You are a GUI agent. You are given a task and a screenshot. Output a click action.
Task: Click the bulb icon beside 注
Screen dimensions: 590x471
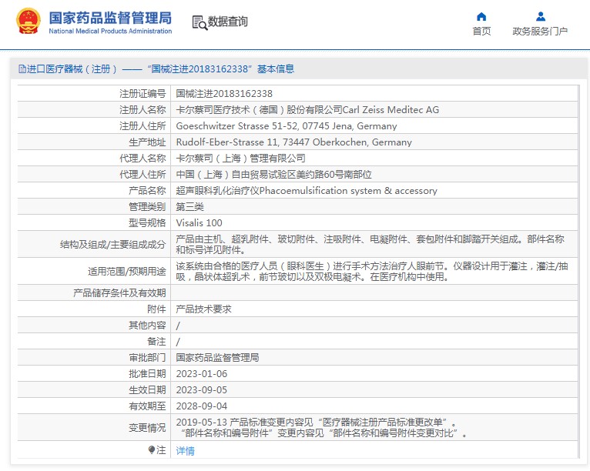151,449
